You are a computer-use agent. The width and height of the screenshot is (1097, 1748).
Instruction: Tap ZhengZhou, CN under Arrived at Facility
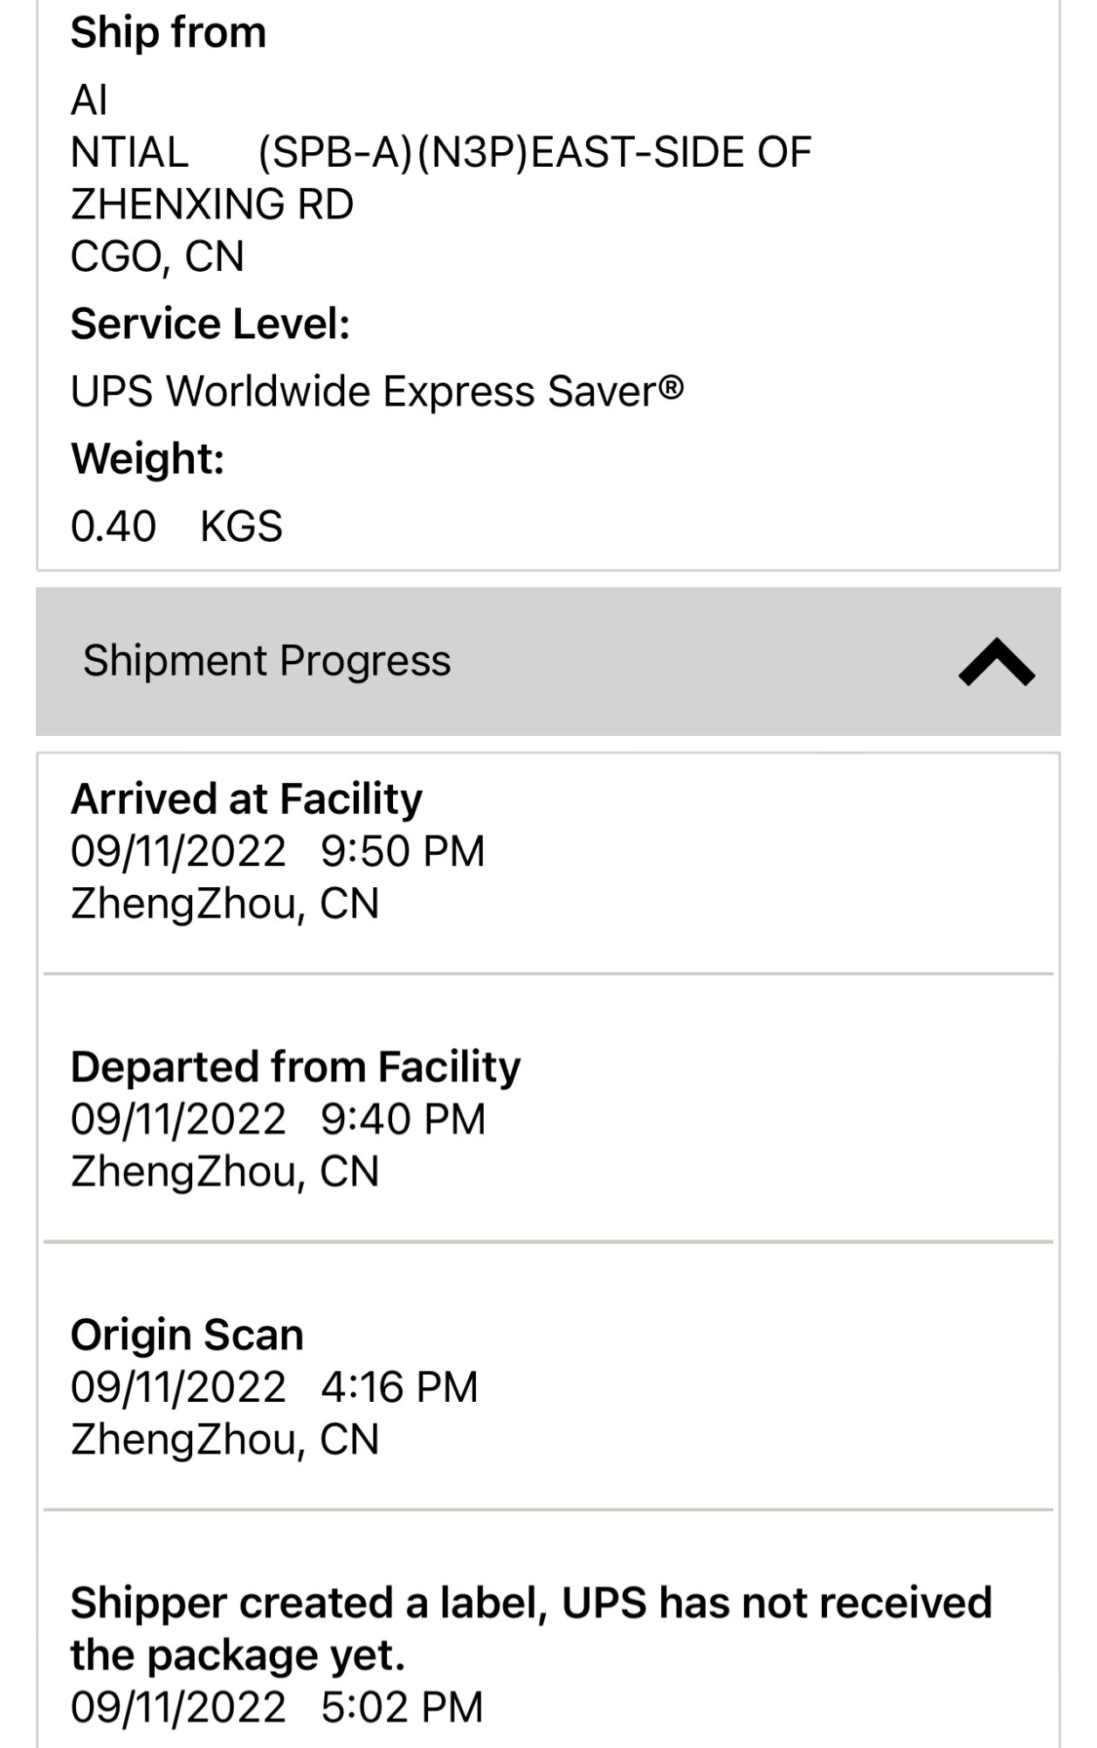[x=224, y=904]
